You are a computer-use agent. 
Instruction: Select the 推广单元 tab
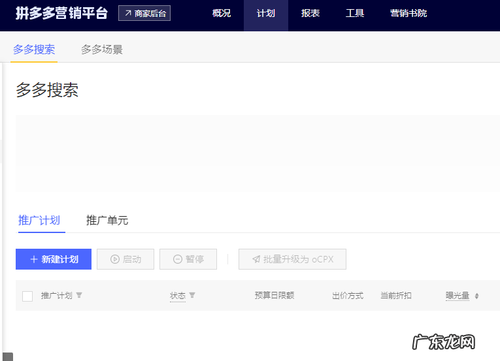[x=107, y=220]
